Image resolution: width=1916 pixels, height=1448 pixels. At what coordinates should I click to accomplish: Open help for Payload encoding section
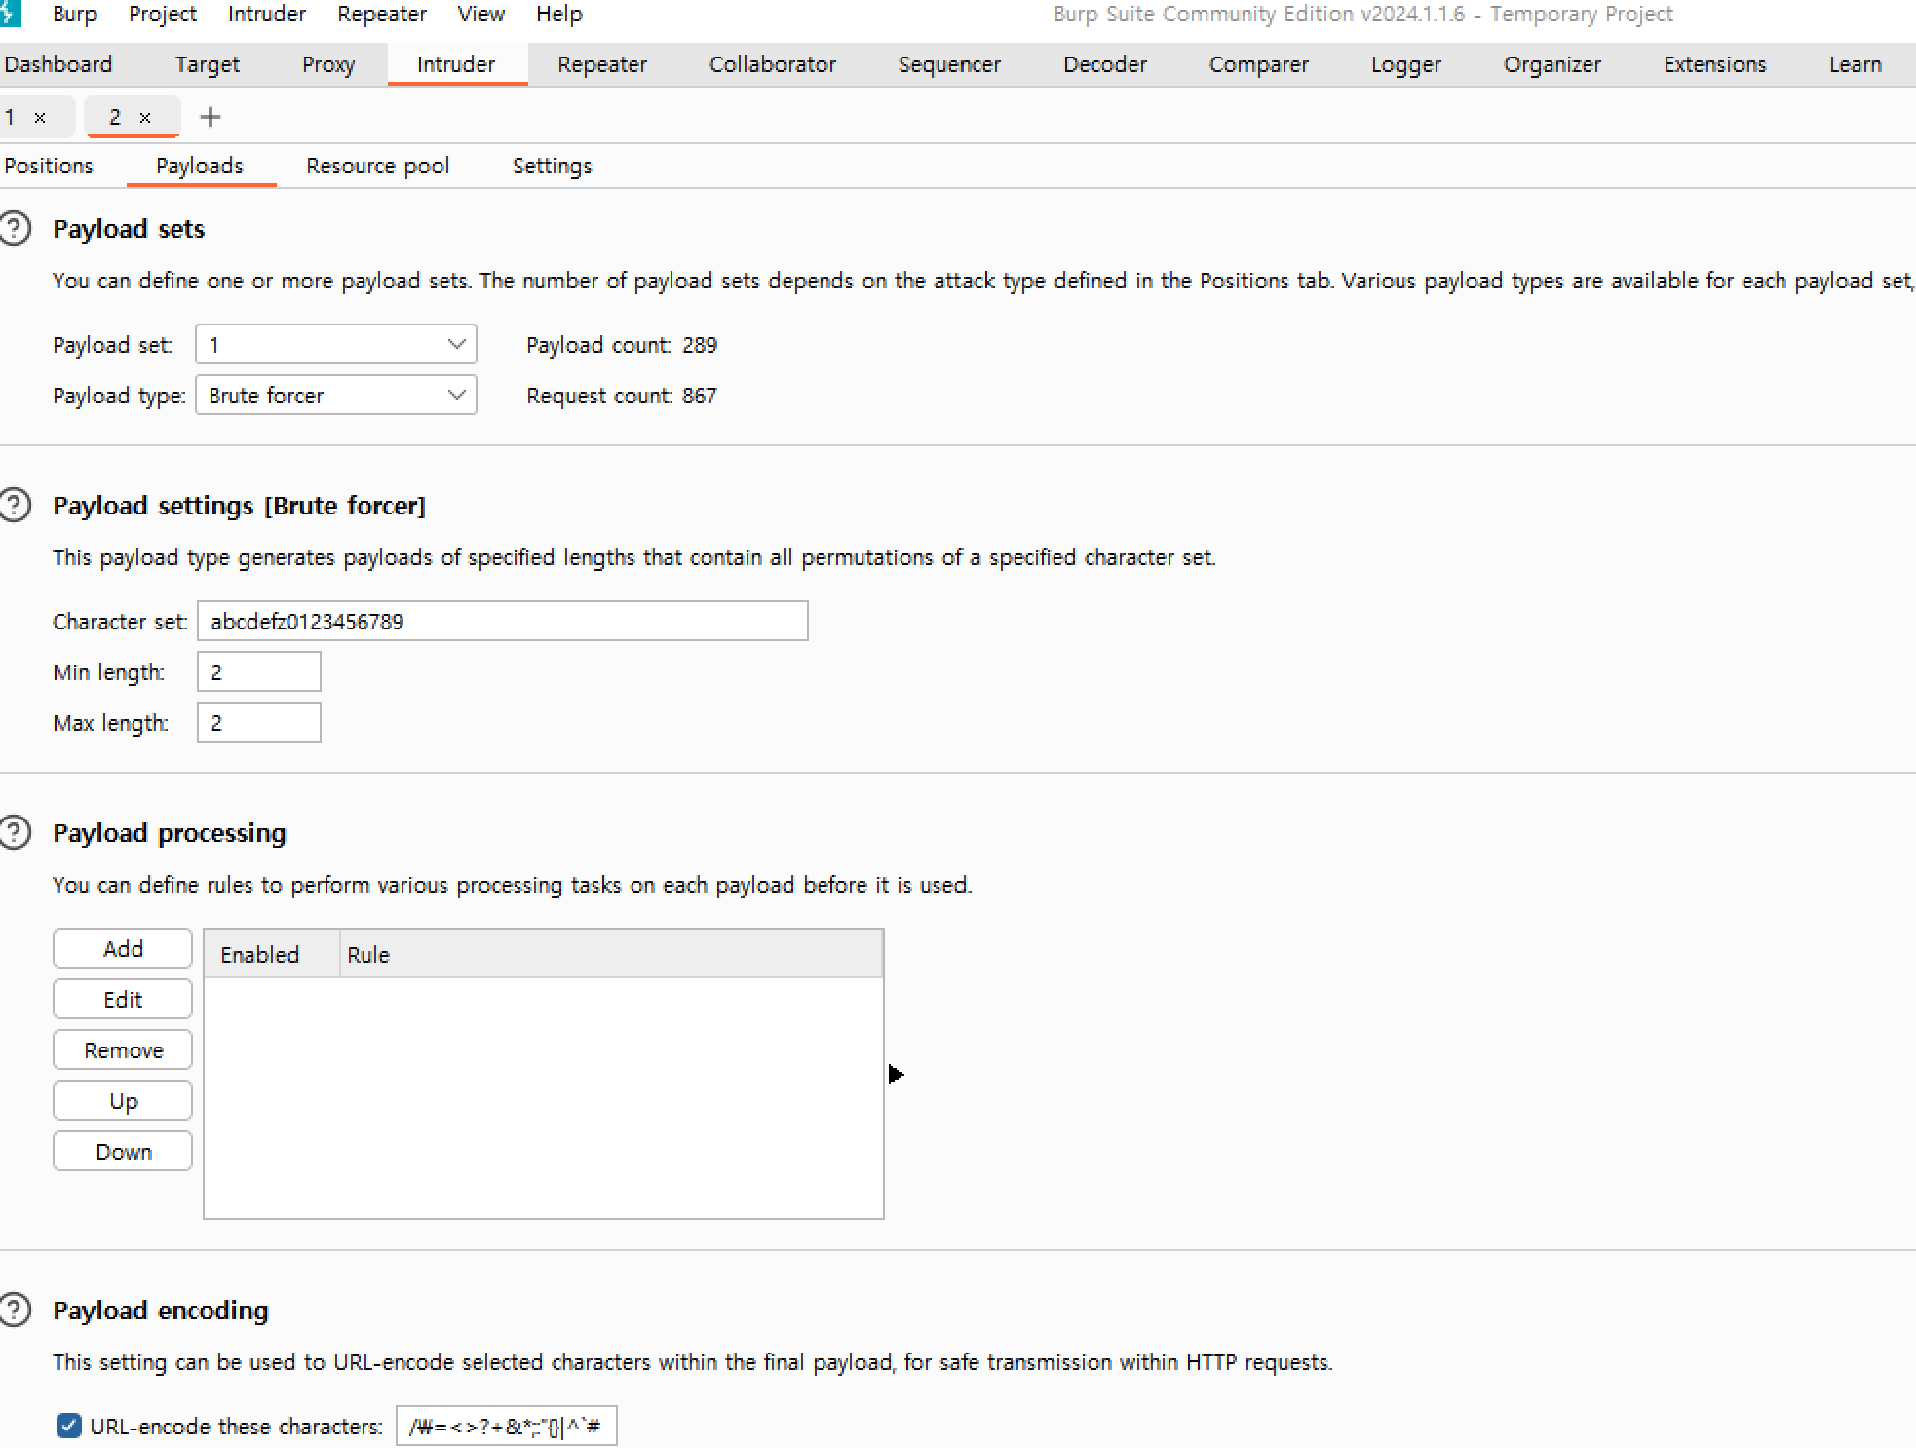tap(15, 1311)
